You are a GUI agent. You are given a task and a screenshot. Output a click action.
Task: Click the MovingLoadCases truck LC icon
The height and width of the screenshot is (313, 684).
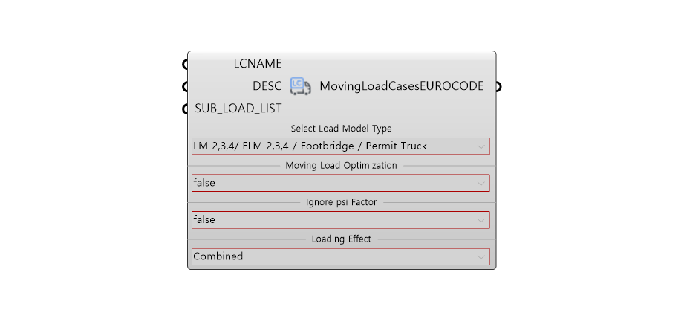coord(301,86)
